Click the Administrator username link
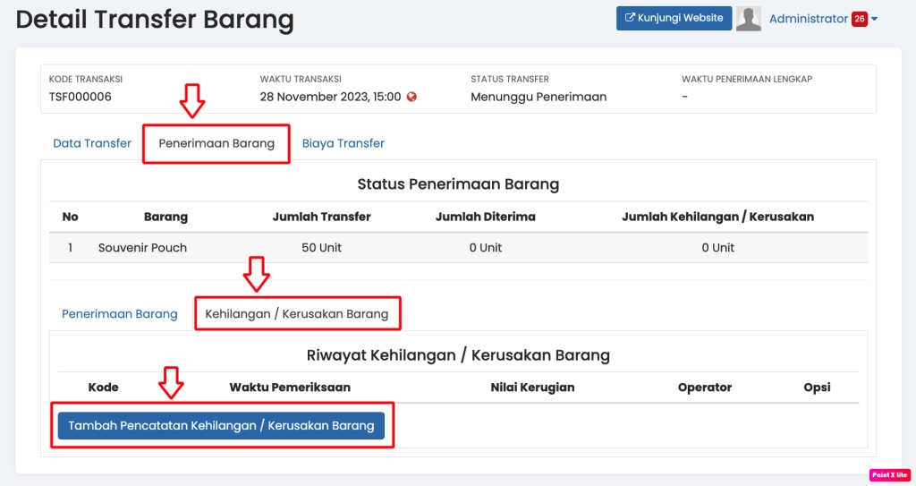916x486 pixels. (x=808, y=19)
